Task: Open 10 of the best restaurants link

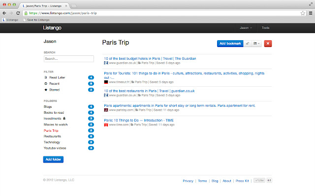Action: (149, 91)
